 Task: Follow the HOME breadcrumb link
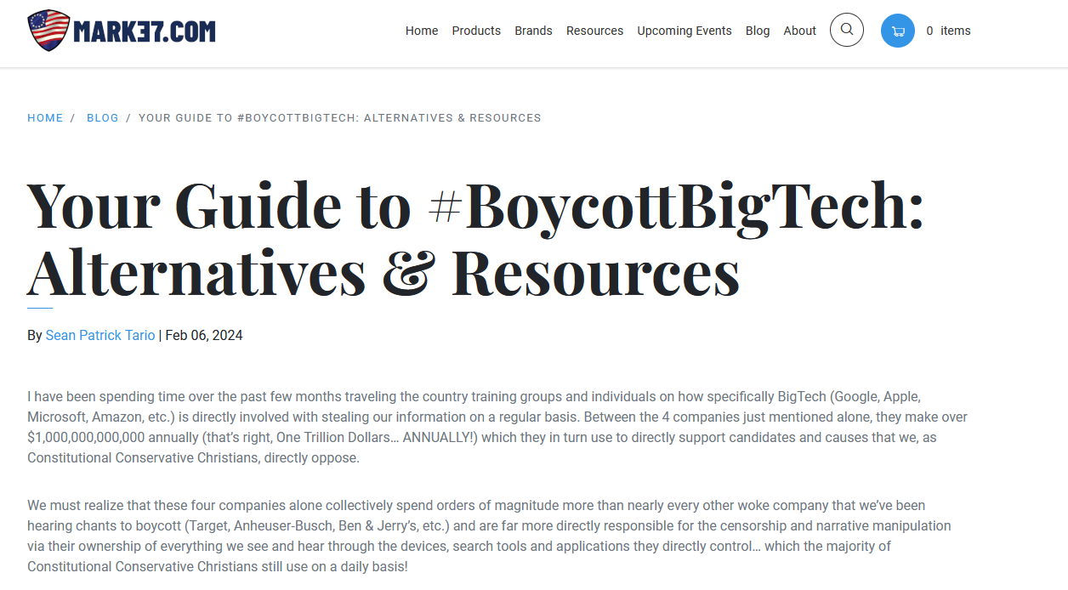click(45, 118)
